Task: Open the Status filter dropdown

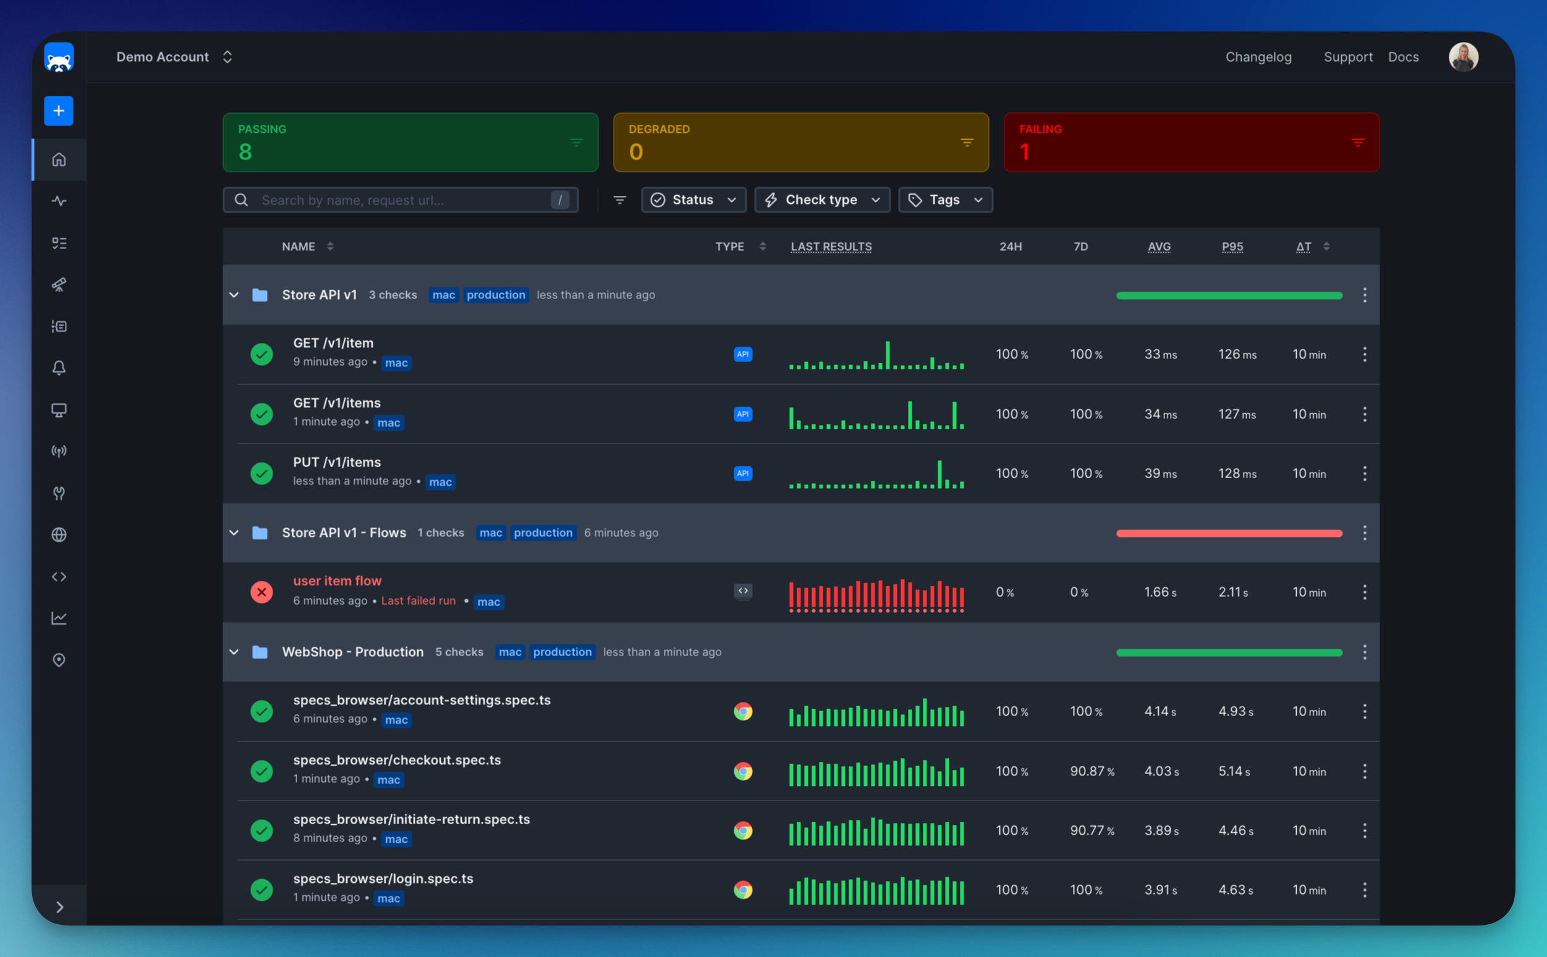Action: pyautogui.click(x=693, y=200)
